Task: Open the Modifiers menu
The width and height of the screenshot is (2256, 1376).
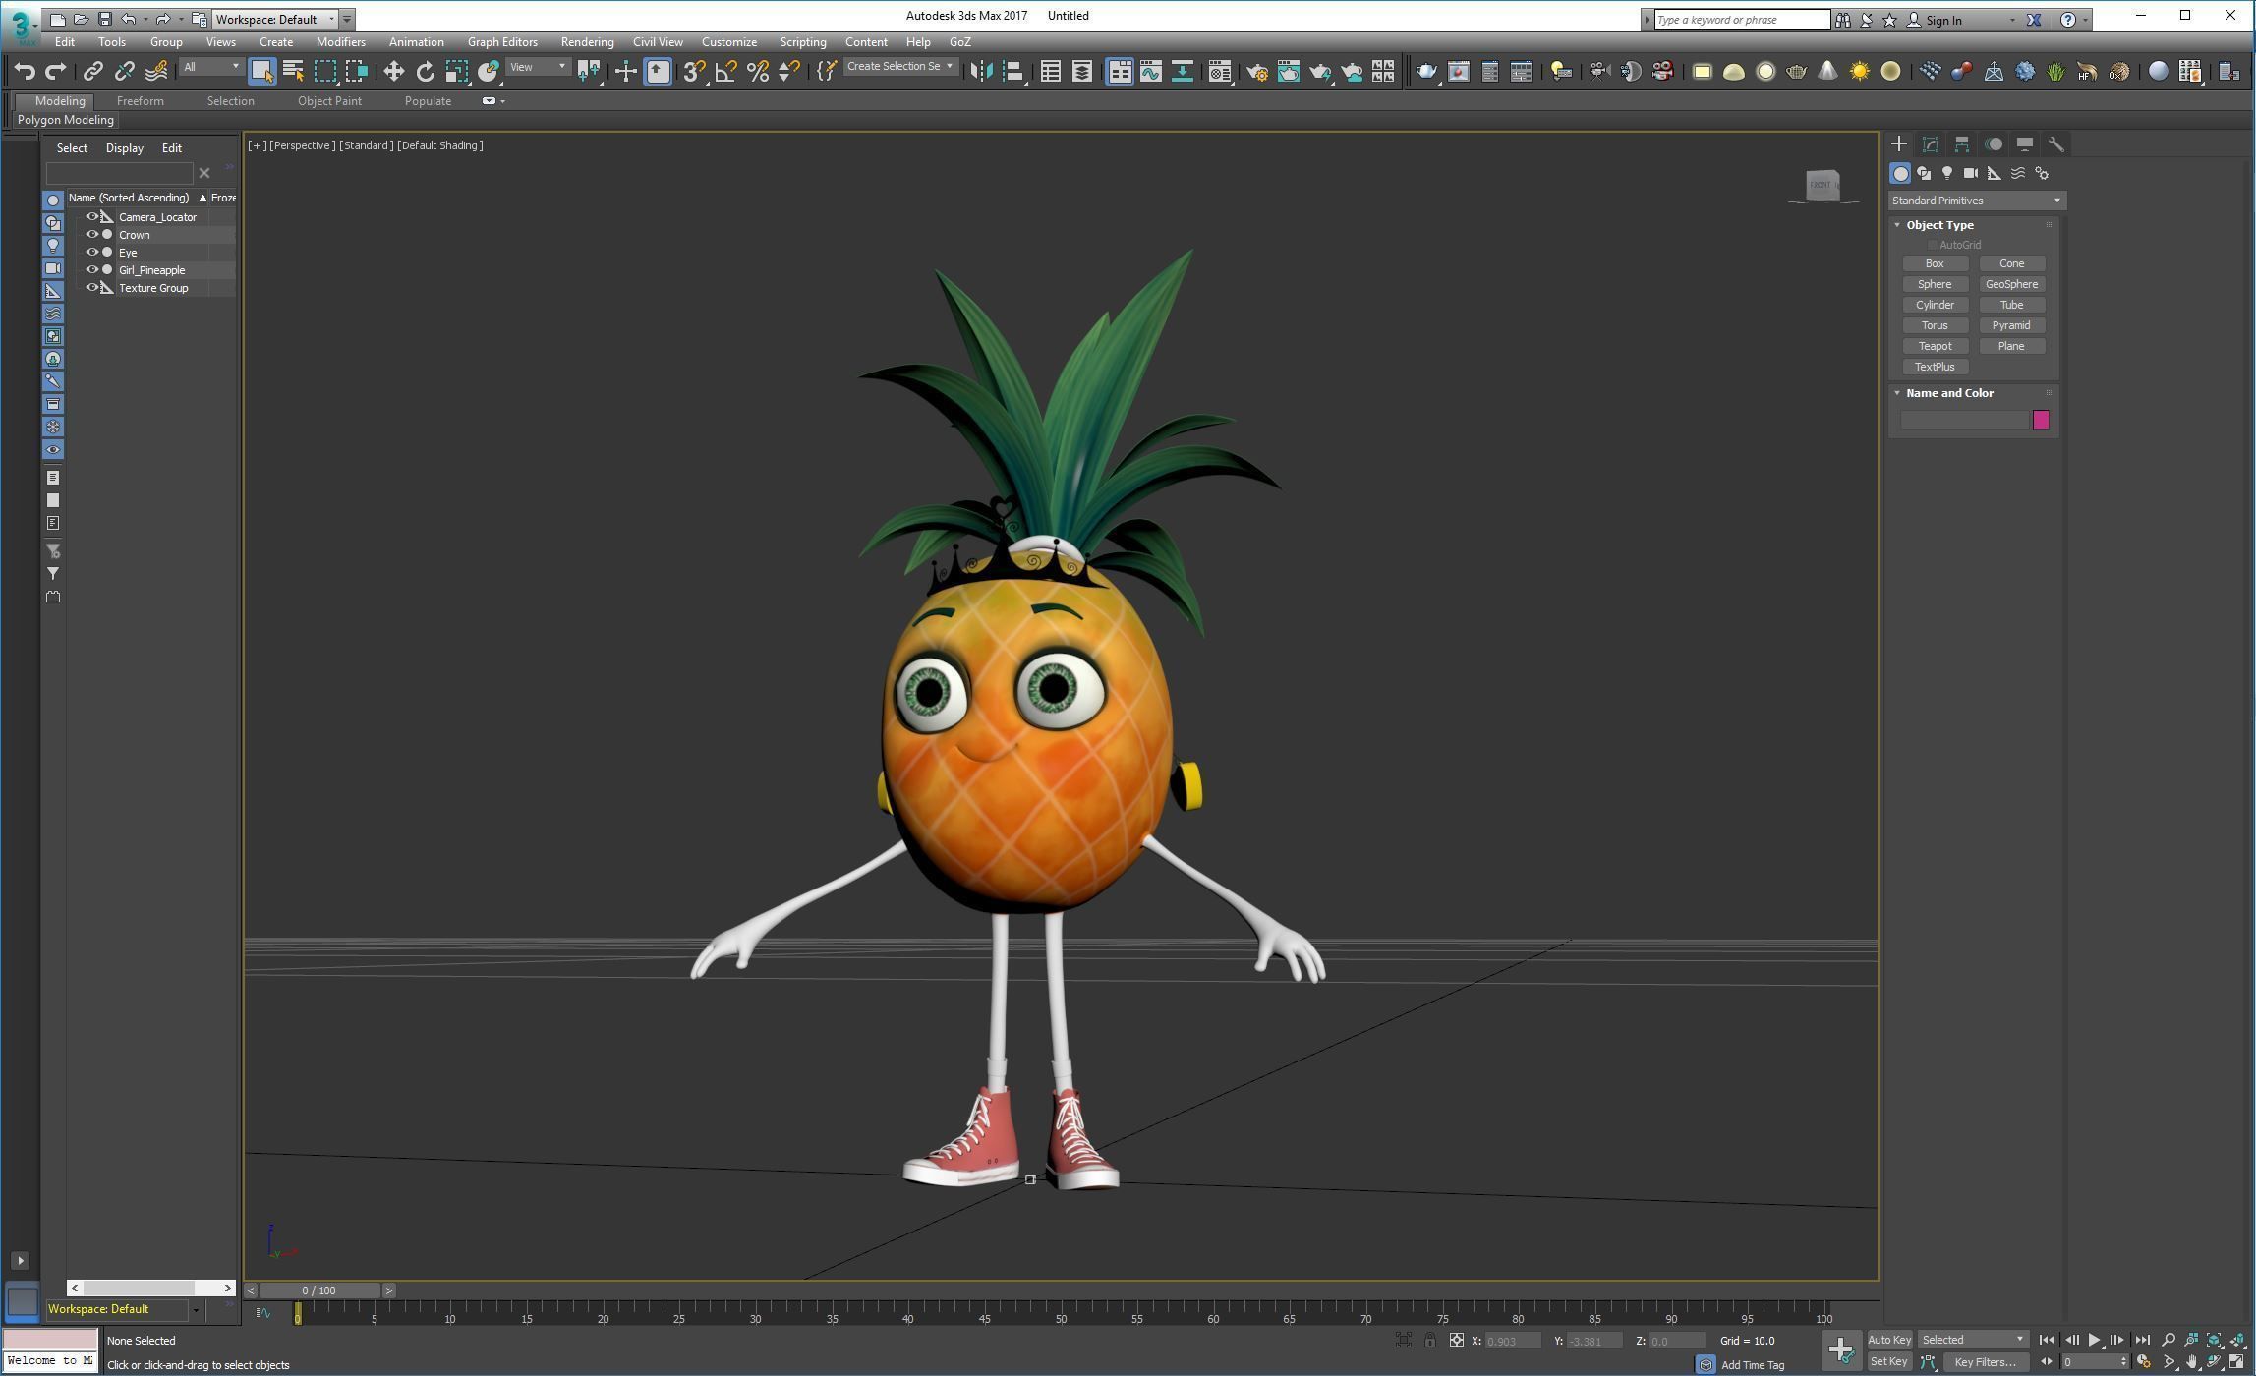Action: 340,42
